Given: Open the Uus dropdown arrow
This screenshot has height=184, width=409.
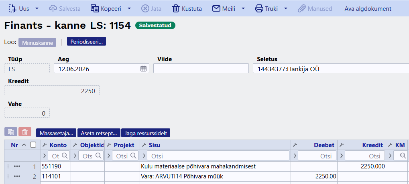Looking at the screenshot, I should coord(37,8).
